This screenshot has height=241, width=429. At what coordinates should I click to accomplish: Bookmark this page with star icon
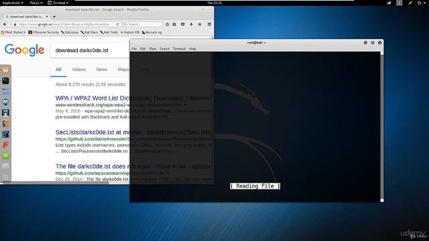tap(167, 24)
